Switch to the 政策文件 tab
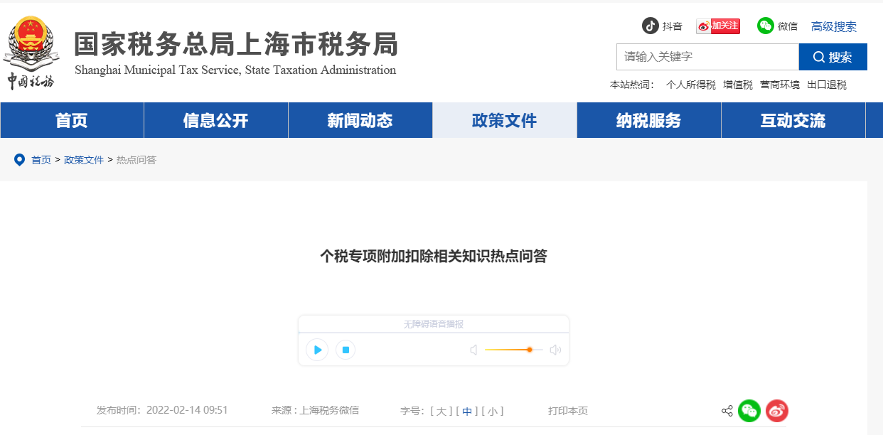This screenshot has height=435, width=883. 504,120
